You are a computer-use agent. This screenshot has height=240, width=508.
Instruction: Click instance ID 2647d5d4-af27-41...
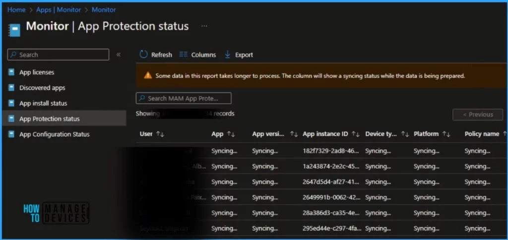331,181
